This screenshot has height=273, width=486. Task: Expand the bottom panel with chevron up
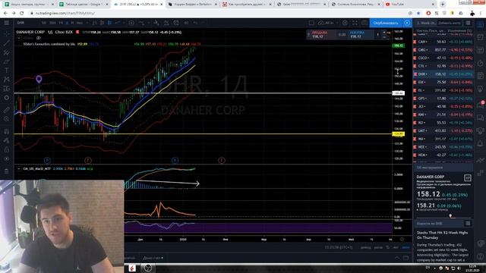click(x=397, y=258)
